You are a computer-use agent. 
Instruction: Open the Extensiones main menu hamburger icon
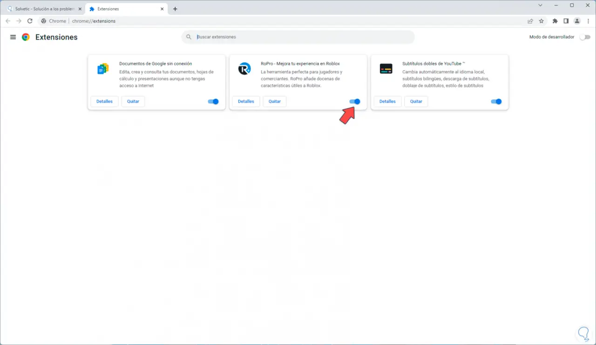[13, 37]
